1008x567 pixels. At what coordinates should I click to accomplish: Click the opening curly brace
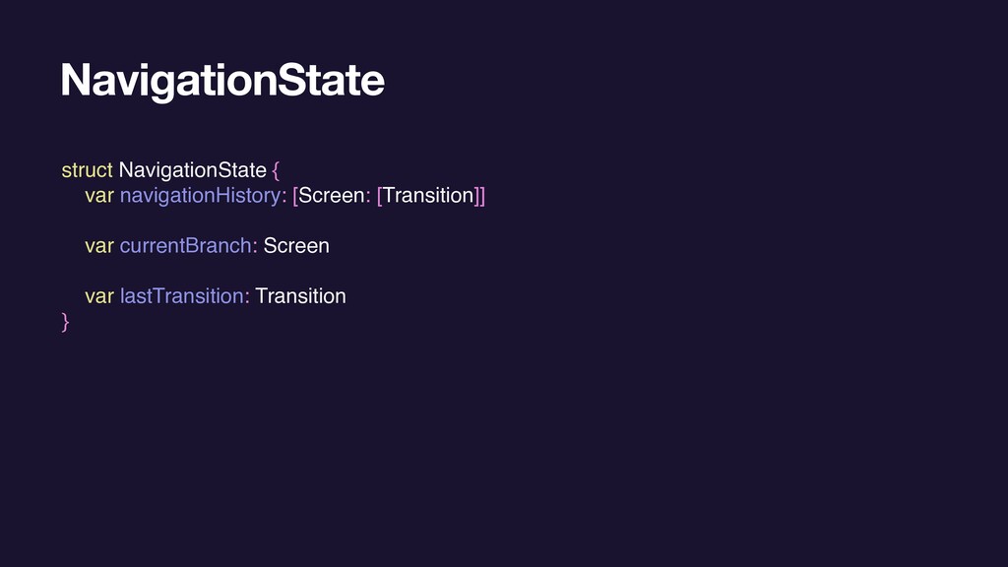(276, 170)
